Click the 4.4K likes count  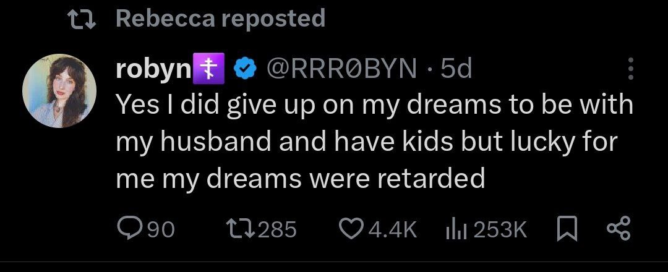coord(392,230)
